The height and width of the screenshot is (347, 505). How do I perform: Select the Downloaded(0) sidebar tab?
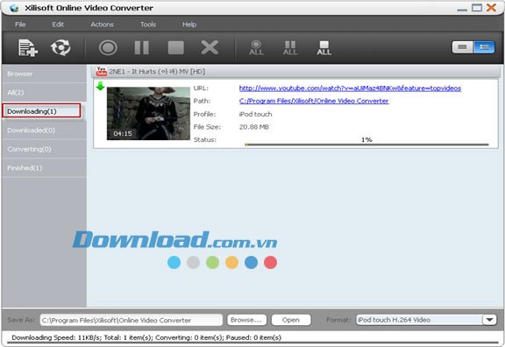click(x=44, y=131)
